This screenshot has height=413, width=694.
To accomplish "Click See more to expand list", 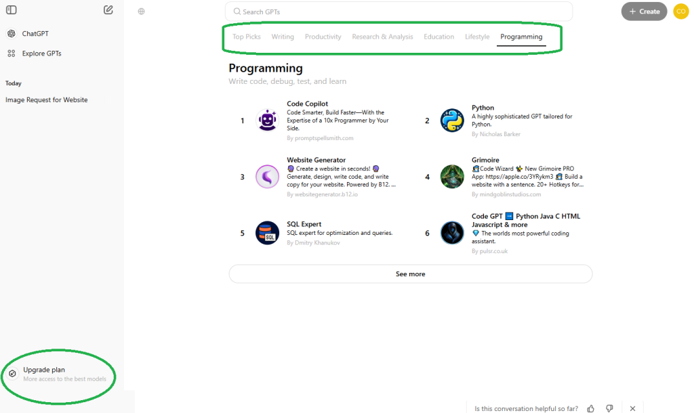I will [x=410, y=274].
